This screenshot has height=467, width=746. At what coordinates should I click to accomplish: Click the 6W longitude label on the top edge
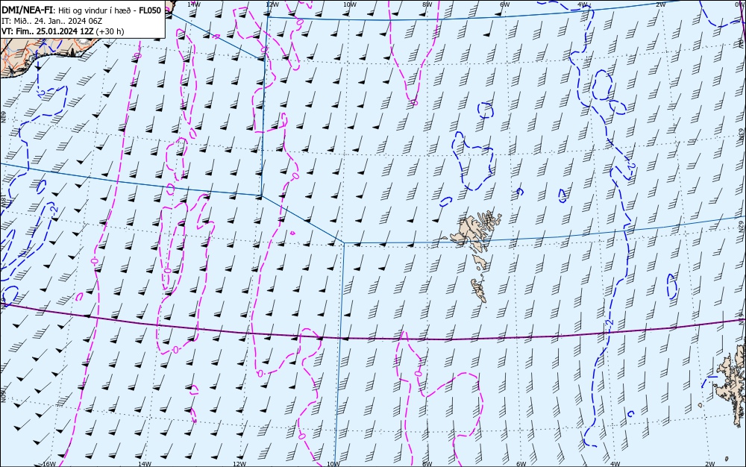tap(505, 4)
